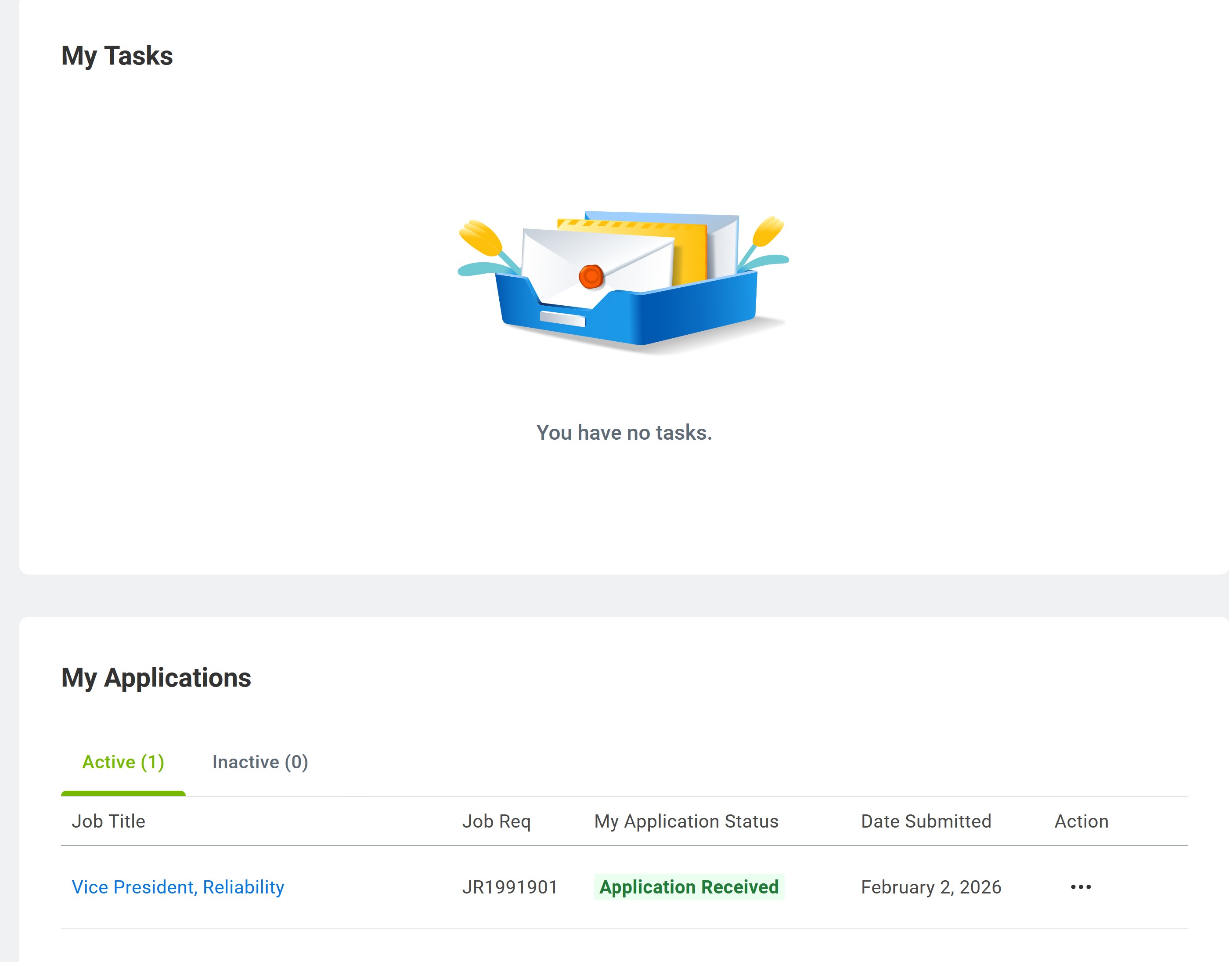Open the Vice President, Reliability job link
1229x962 pixels.
click(x=178, y=887)
